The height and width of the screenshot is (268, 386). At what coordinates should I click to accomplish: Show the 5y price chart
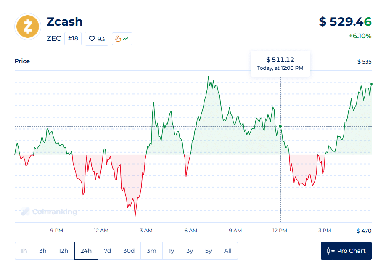click(209, 251)
